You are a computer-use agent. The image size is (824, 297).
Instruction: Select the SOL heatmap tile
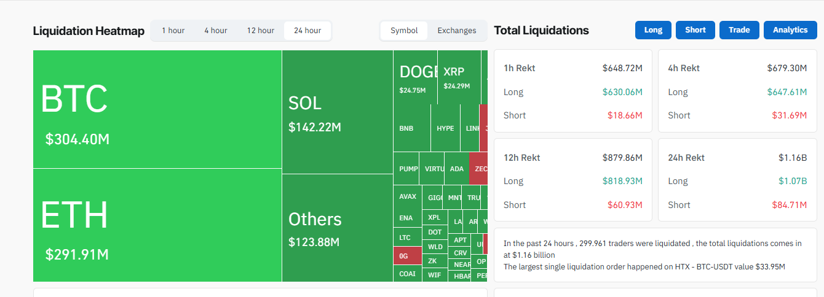tap(337, 112)
